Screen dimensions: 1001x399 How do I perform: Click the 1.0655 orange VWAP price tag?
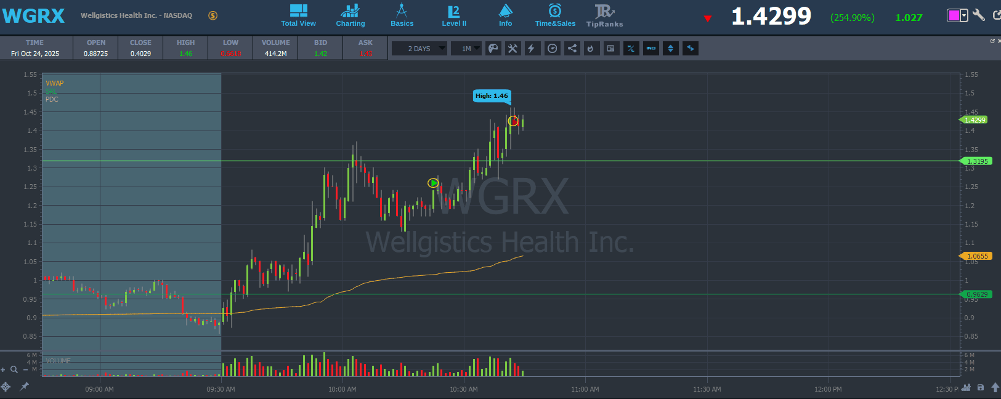pos(976,256)
